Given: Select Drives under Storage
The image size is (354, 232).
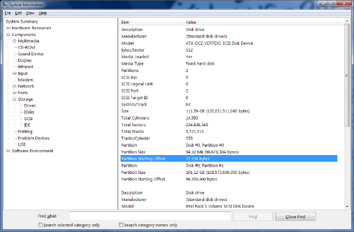Looking at the screenshot, I should point(30,106).
